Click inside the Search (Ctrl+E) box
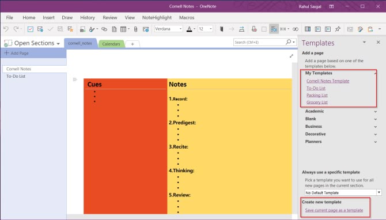386x220 pixels. point(259,42)
